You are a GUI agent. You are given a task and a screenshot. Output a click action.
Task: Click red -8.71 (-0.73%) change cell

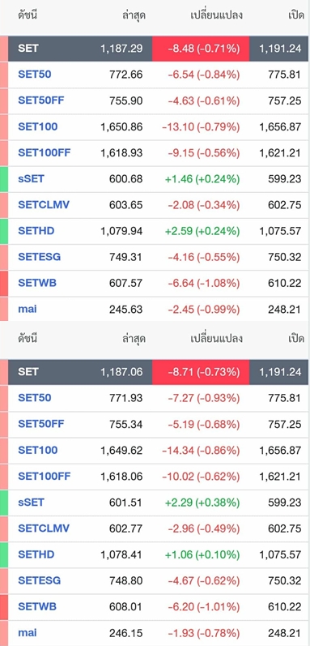pos(201,372)
